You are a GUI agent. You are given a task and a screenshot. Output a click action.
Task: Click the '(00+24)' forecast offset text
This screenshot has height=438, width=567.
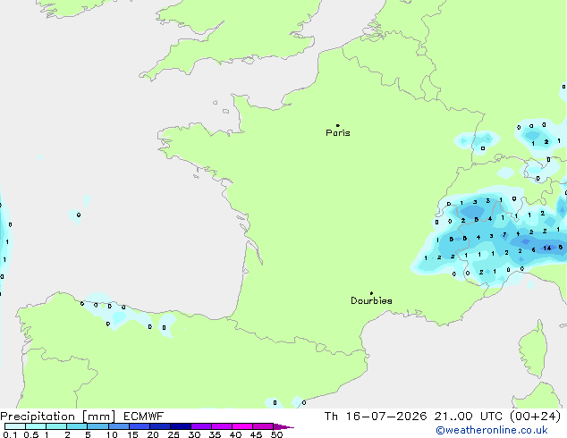point(535,417)
